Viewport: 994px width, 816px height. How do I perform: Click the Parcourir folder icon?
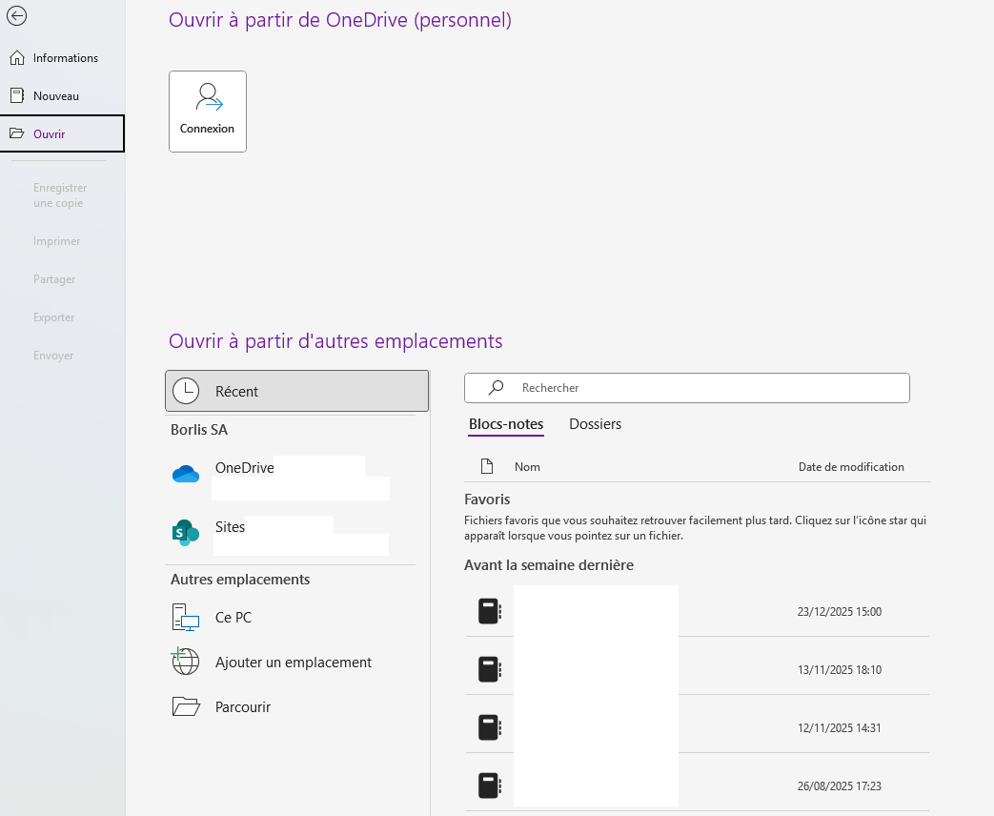(186, 706)
